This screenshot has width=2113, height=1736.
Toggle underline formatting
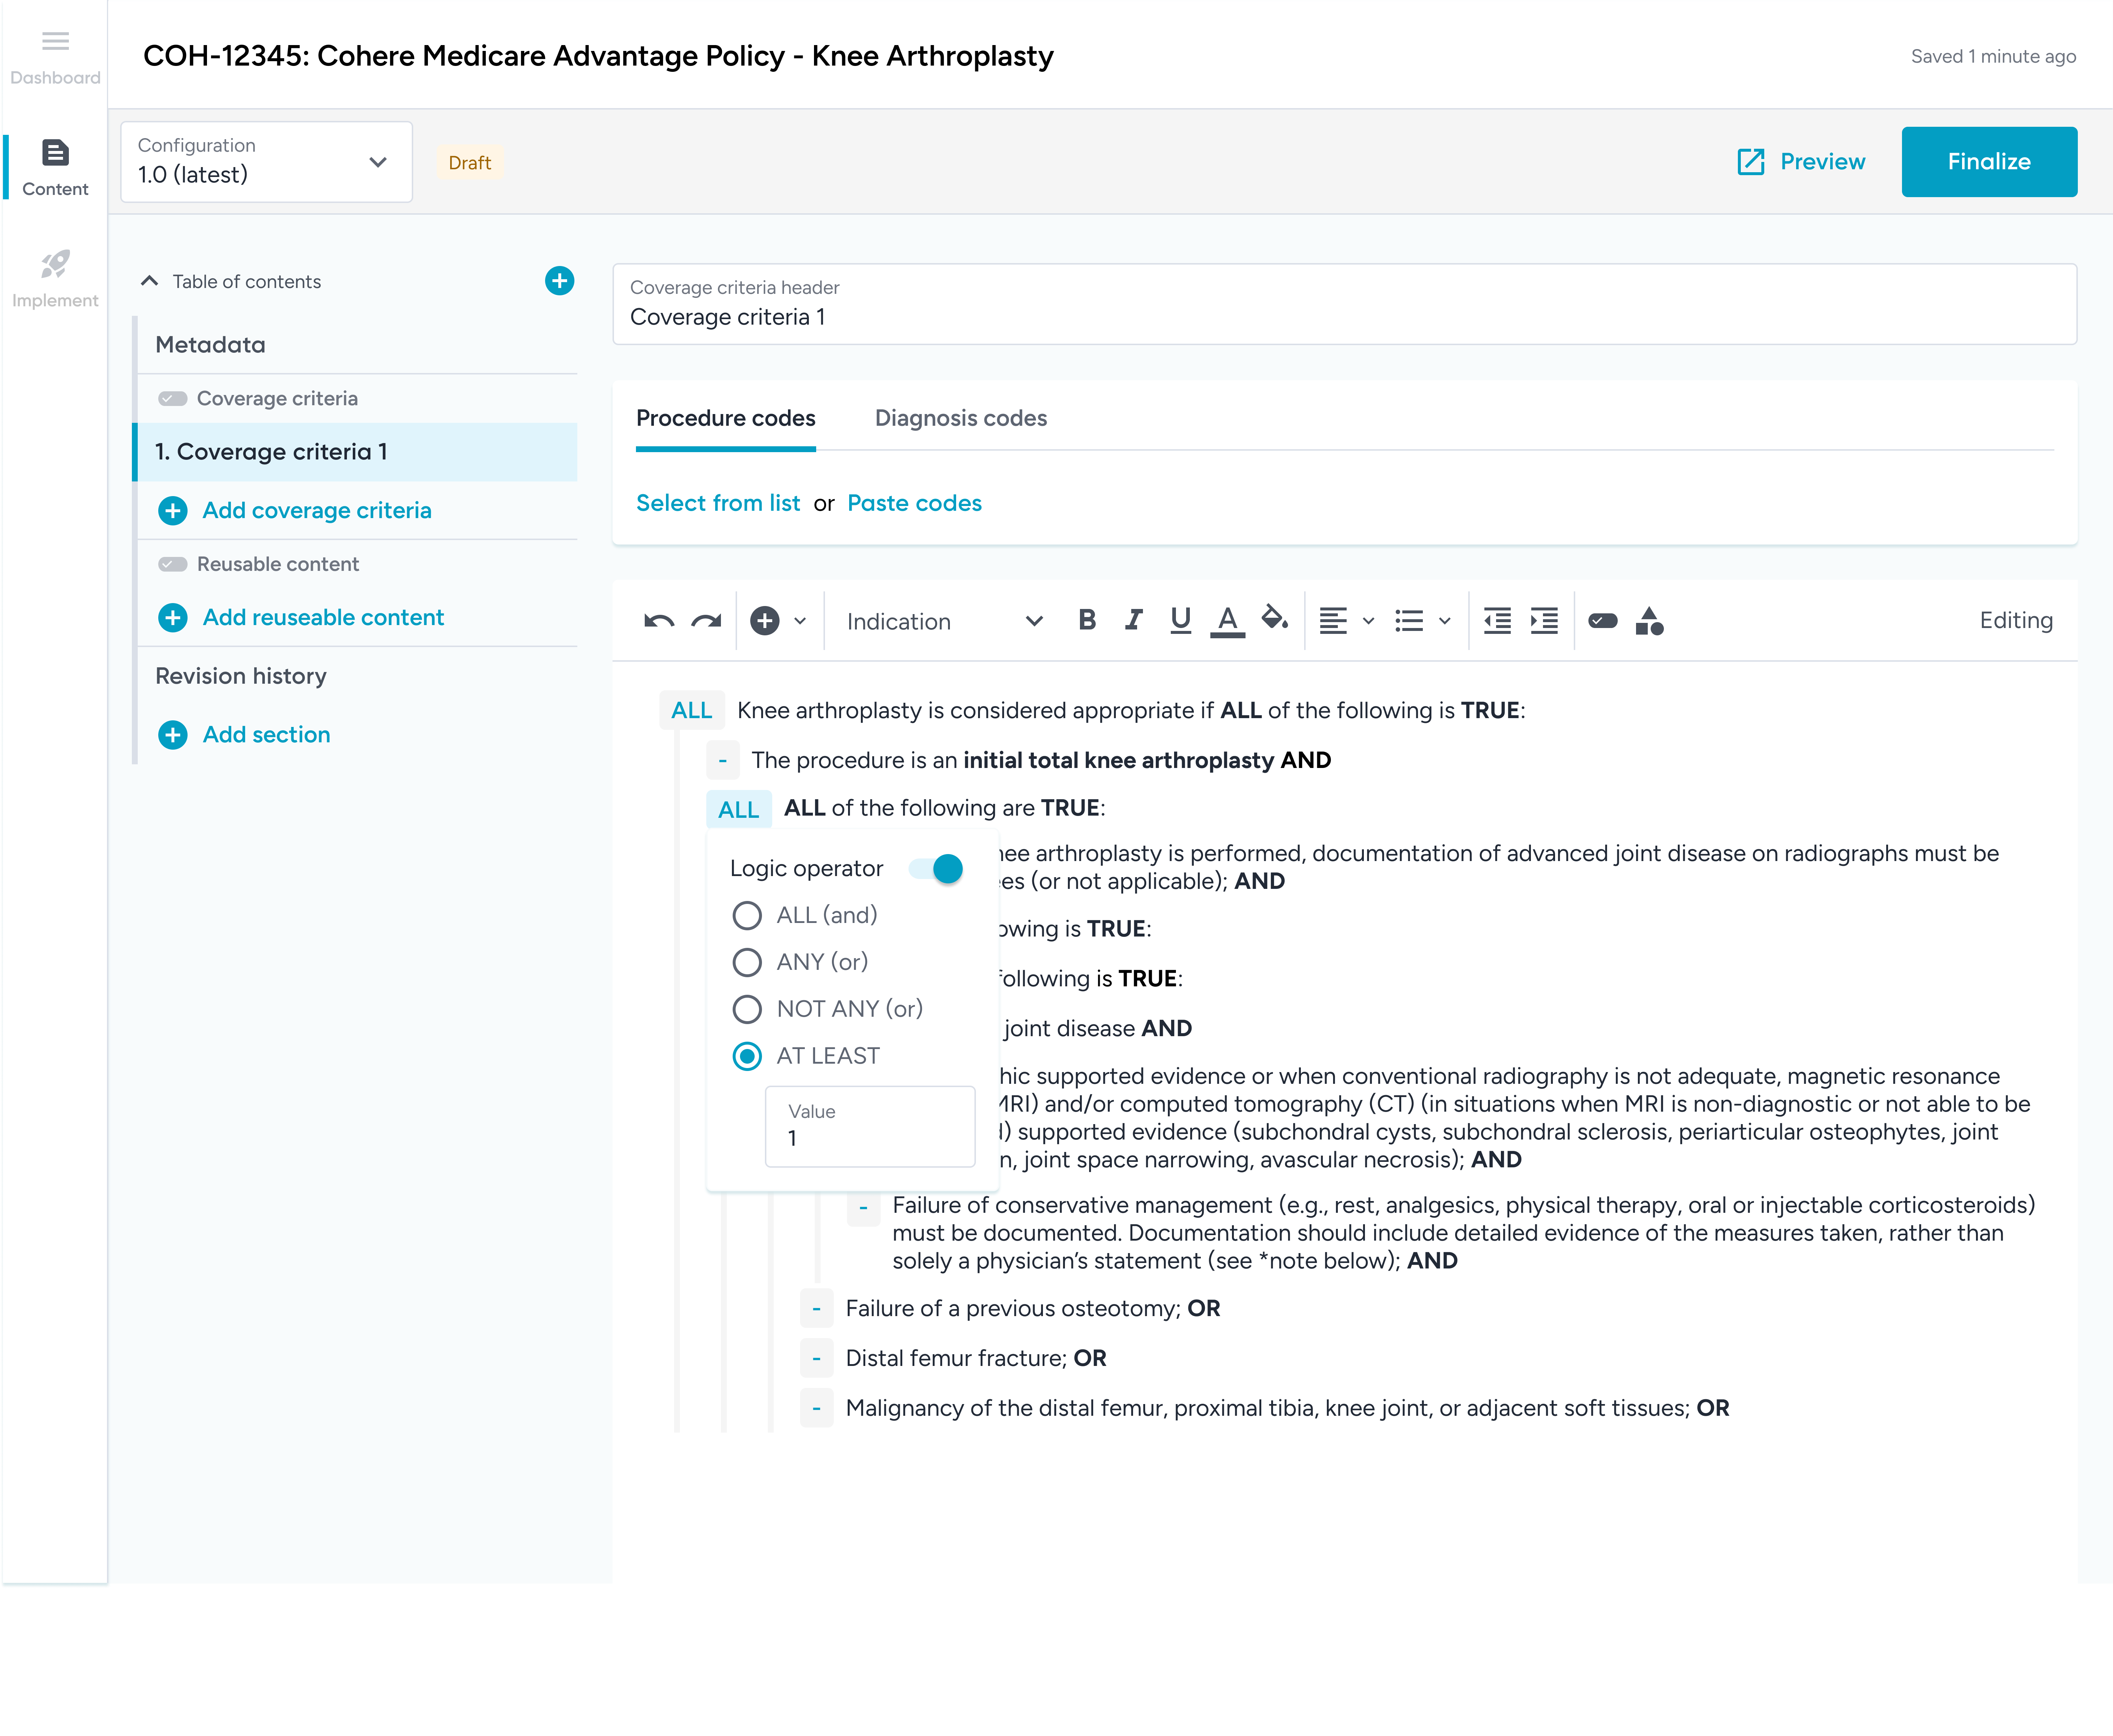point(1180,621)
